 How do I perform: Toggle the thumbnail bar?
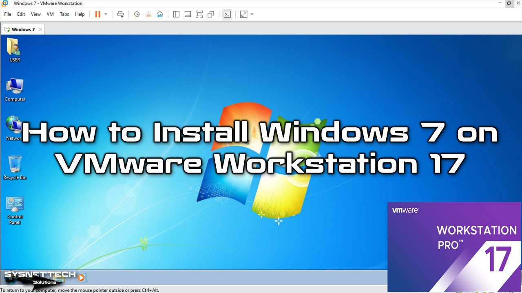click(188, 14)
